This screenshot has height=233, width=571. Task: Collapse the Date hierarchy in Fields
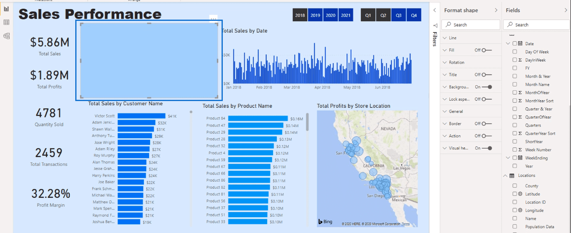click(508, 43)
